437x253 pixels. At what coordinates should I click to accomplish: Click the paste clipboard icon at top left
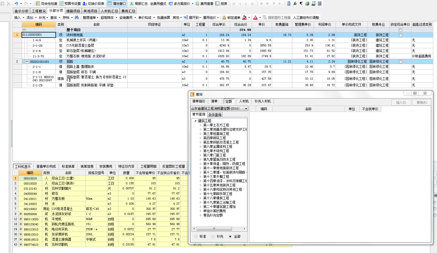tap(2, 3)
